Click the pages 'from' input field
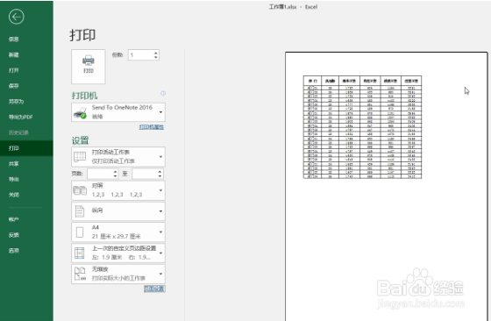The height and width of the screenshot is (321, 491). 100,174
